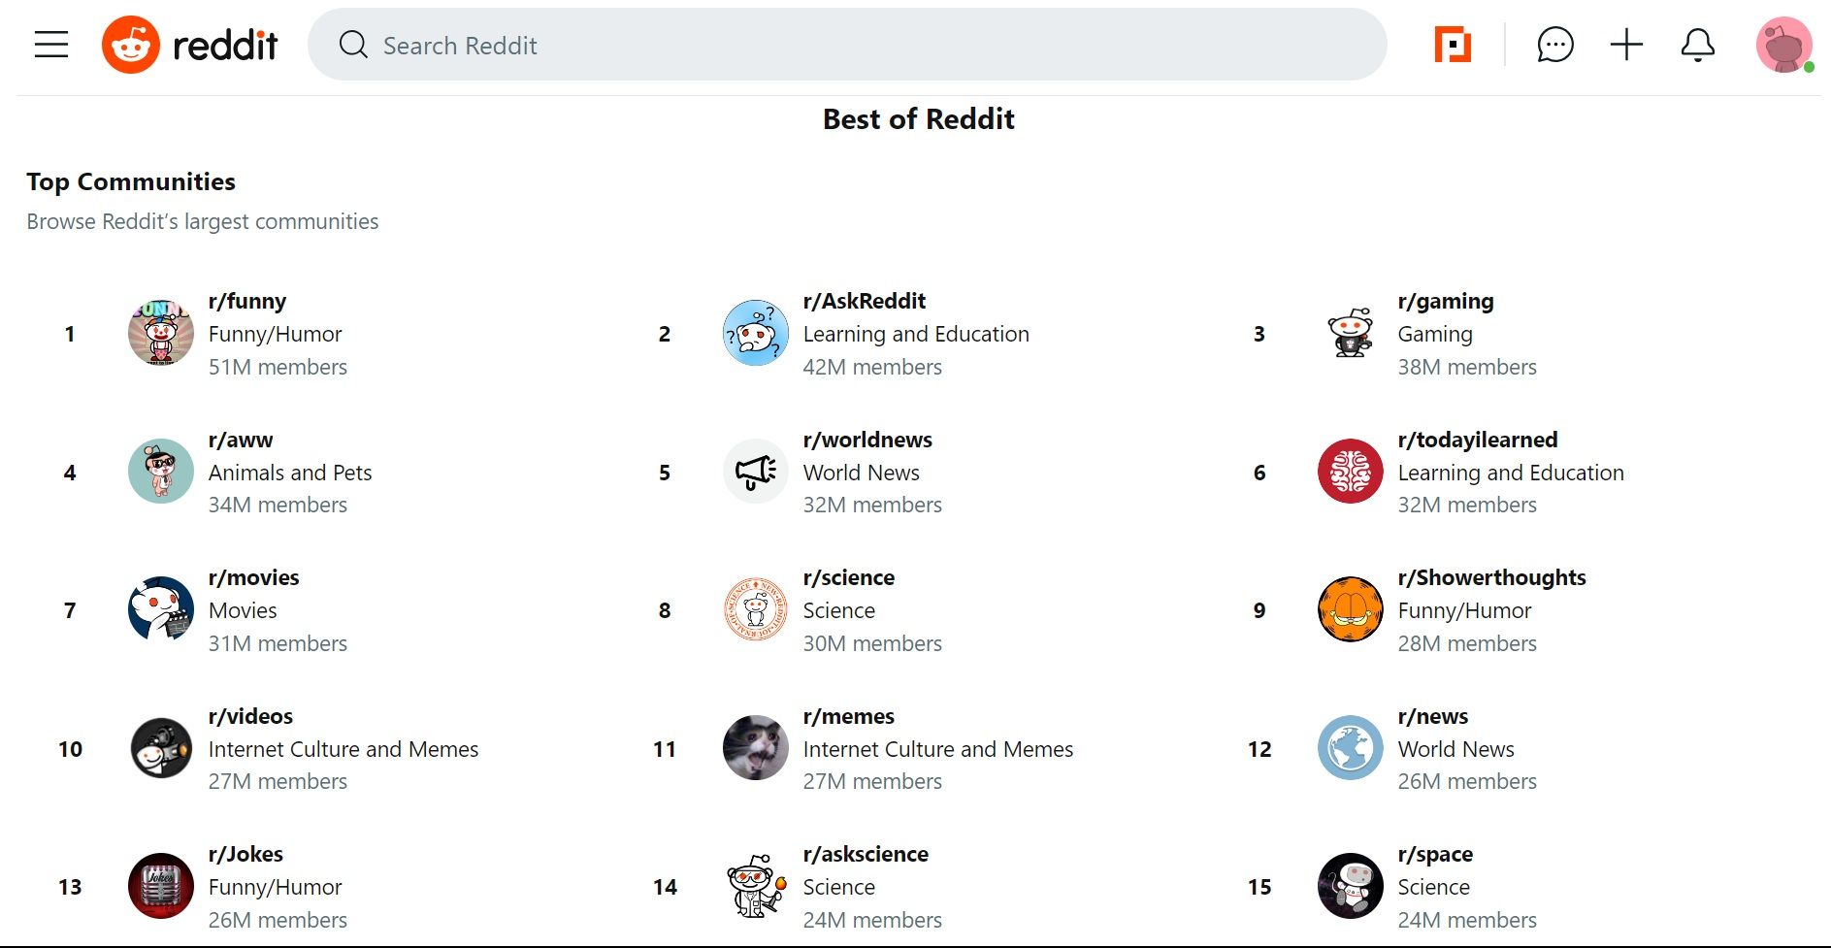Open r/space
Image resolution: width=1831 pixels, height=948 pixels.
1434,854
